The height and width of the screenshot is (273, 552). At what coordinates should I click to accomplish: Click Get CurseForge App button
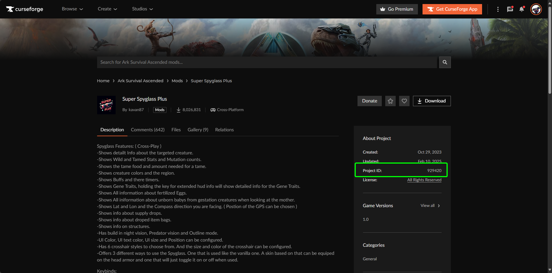[x=452, y=9]
